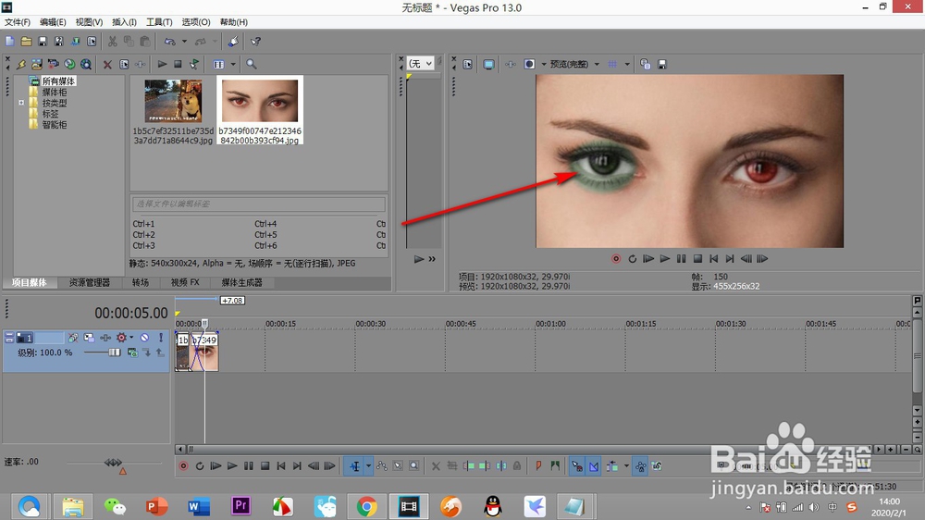This screenshot has width=925, height=520.
Task: Toggle Preview on External Monitor icon
Action: pyautogui.click(x=488, y=64)
